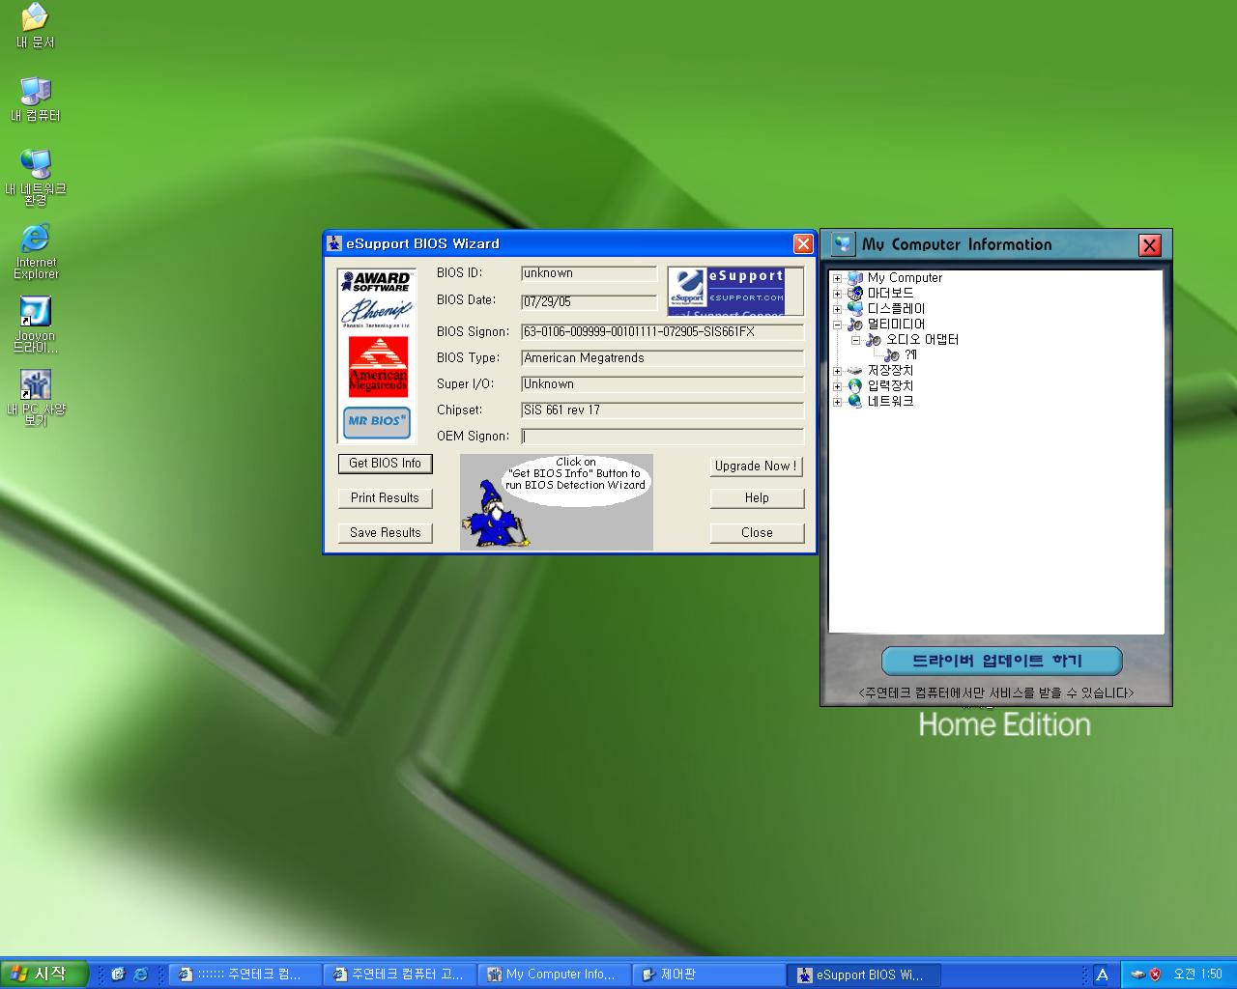Screen dimensions: 1237x989
Task: Close the eSupport BIOS Wizard window
Action: coord(803,243)
